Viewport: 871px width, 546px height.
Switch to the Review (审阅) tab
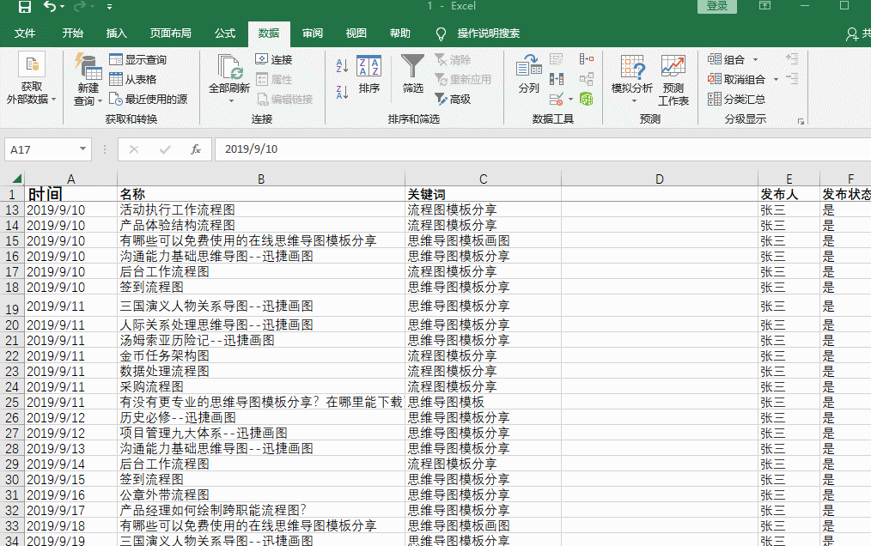(312, 33)
